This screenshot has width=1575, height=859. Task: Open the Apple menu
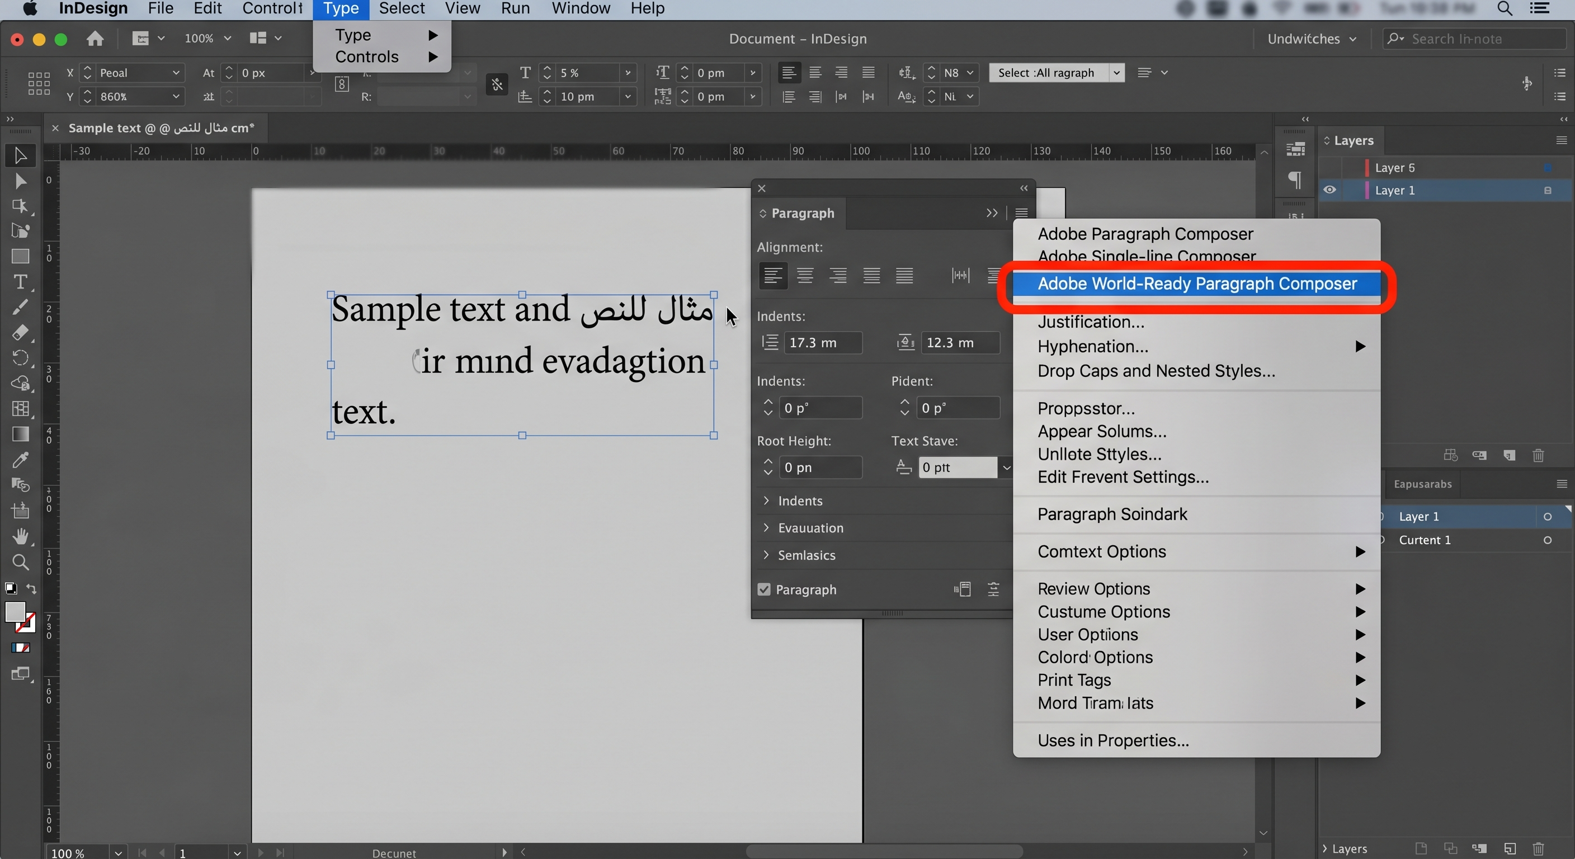[x=30, y=8]
